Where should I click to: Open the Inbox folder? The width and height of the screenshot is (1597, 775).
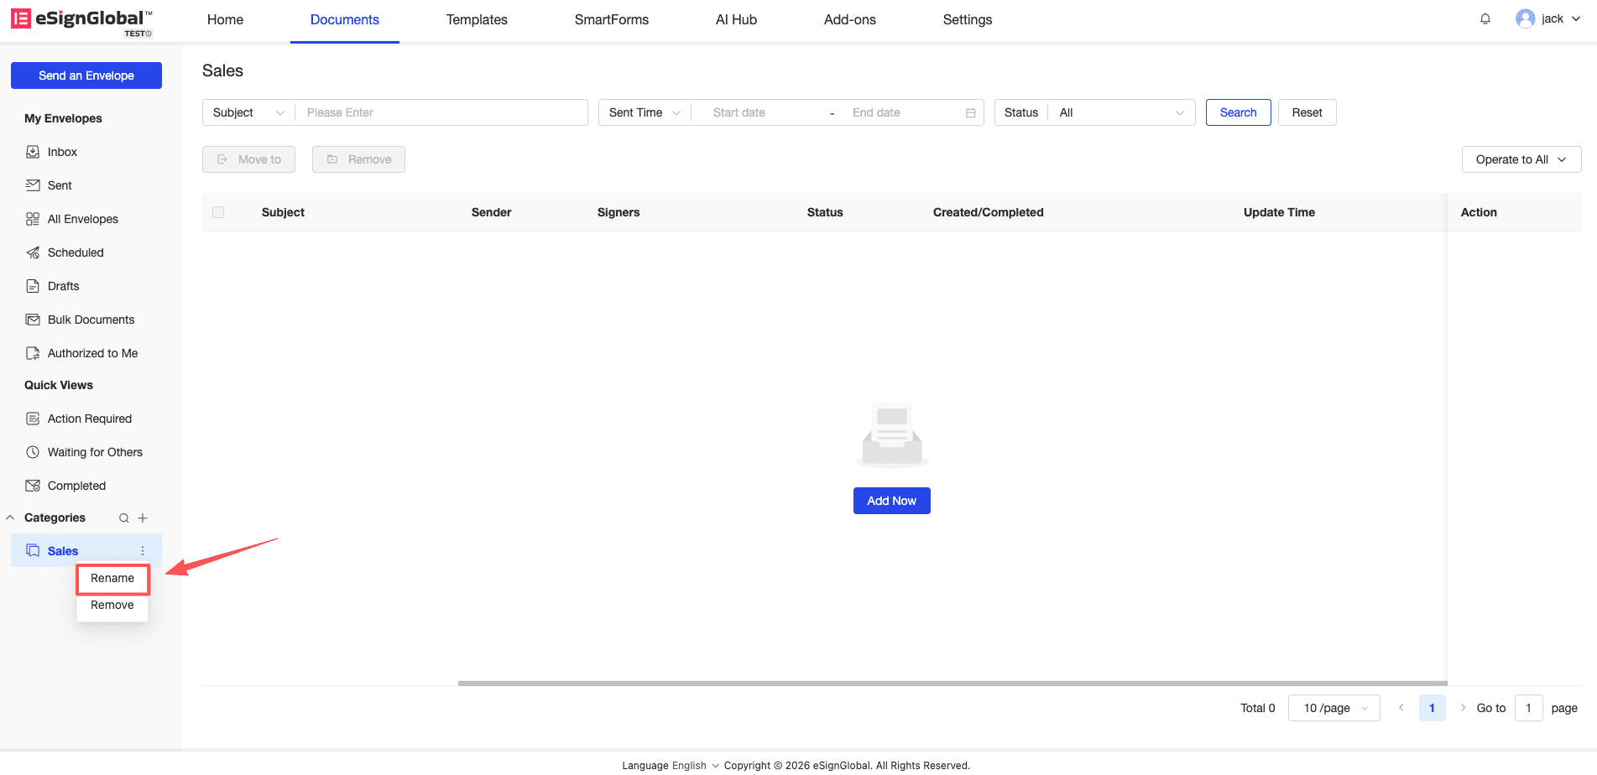click(62, 152)
